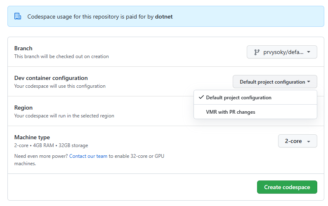Click the Create codespace button
The width and height of the screenshot is (328, 206).
pos(287,187)
